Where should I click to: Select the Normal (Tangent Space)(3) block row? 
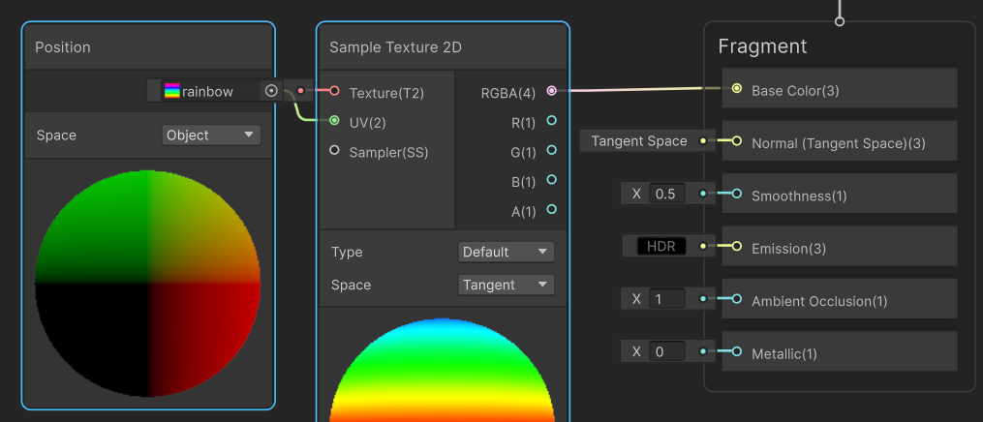click(840, 141)
